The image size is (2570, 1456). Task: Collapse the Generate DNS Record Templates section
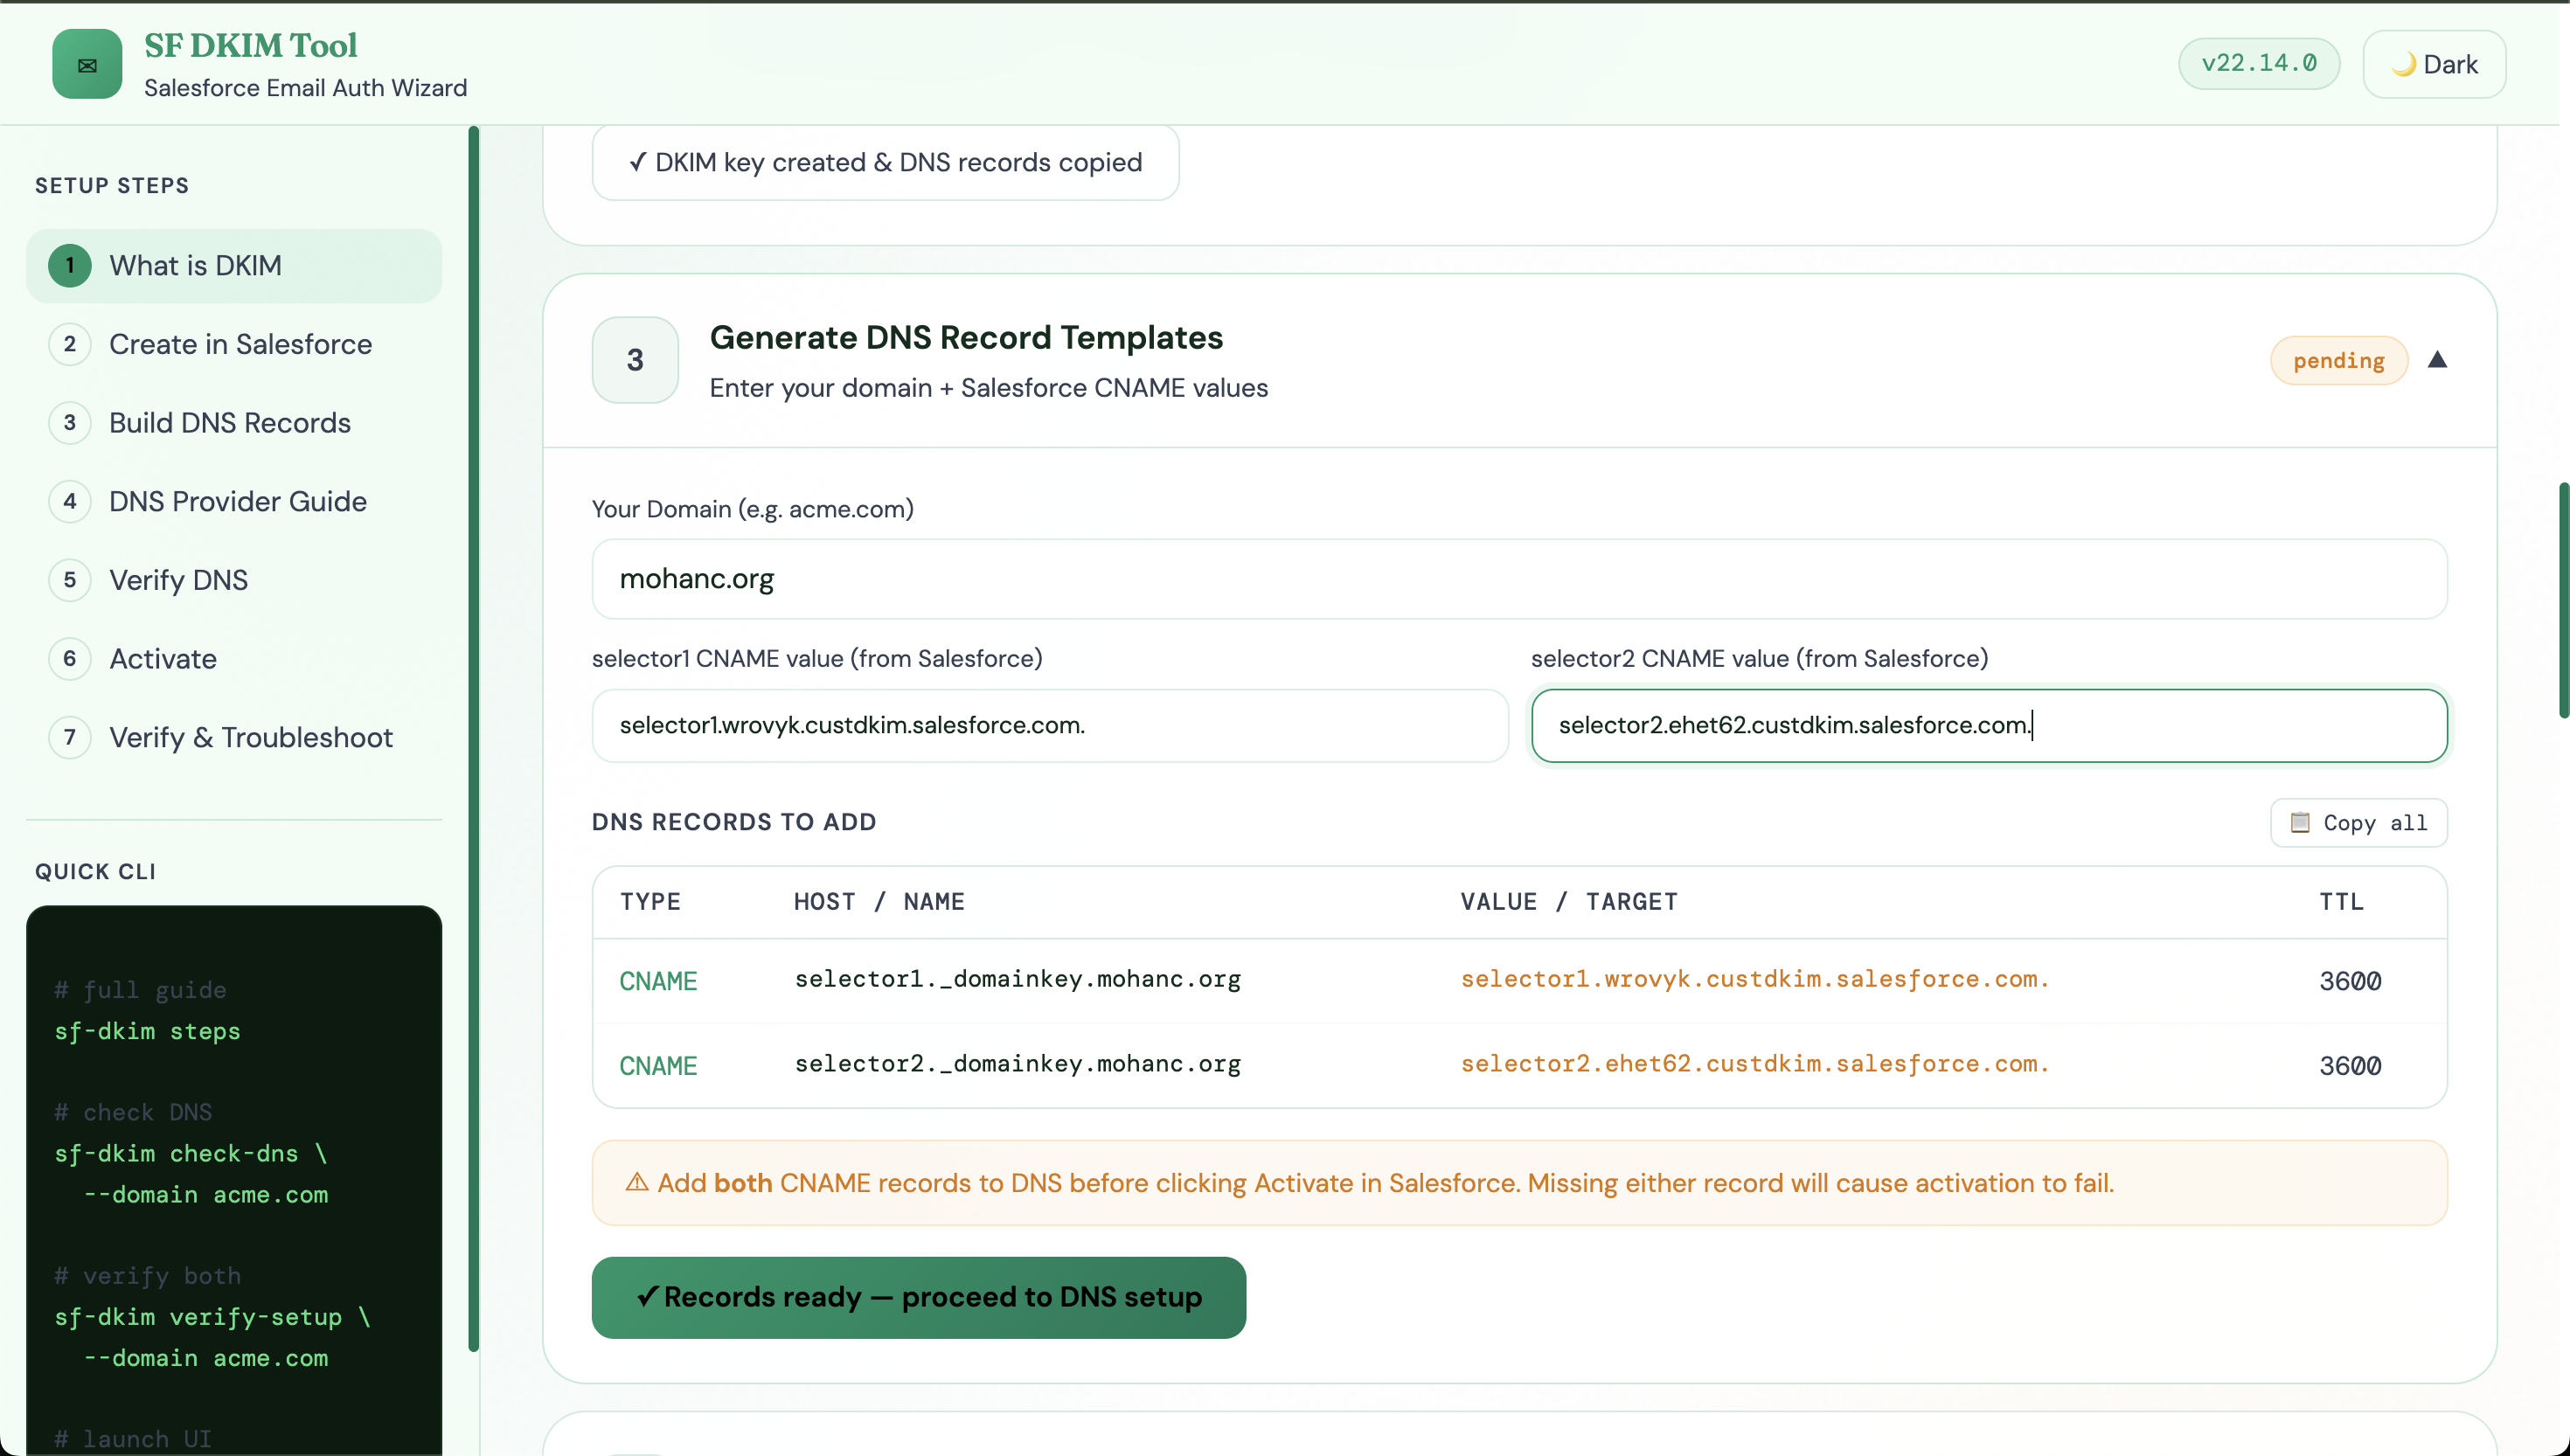[2439, 360]
